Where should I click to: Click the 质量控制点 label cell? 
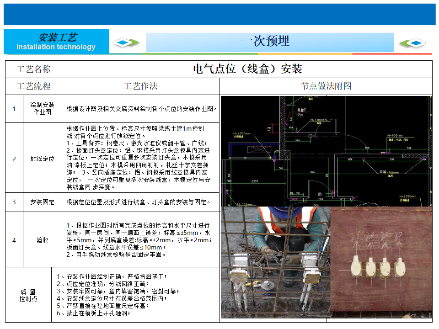click(x=28, y=295)
